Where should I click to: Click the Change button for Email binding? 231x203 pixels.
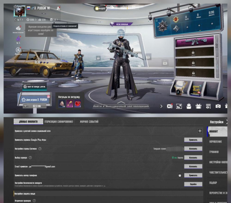click(x=193, y=166)
